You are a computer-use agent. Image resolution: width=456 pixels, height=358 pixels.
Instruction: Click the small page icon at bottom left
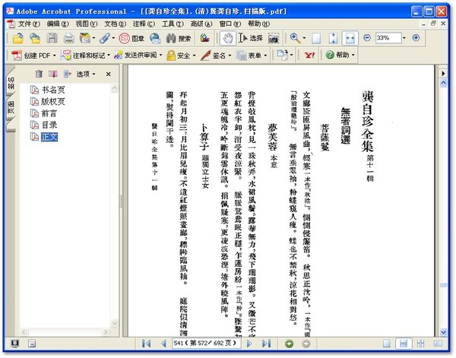[x=32, y=344]
